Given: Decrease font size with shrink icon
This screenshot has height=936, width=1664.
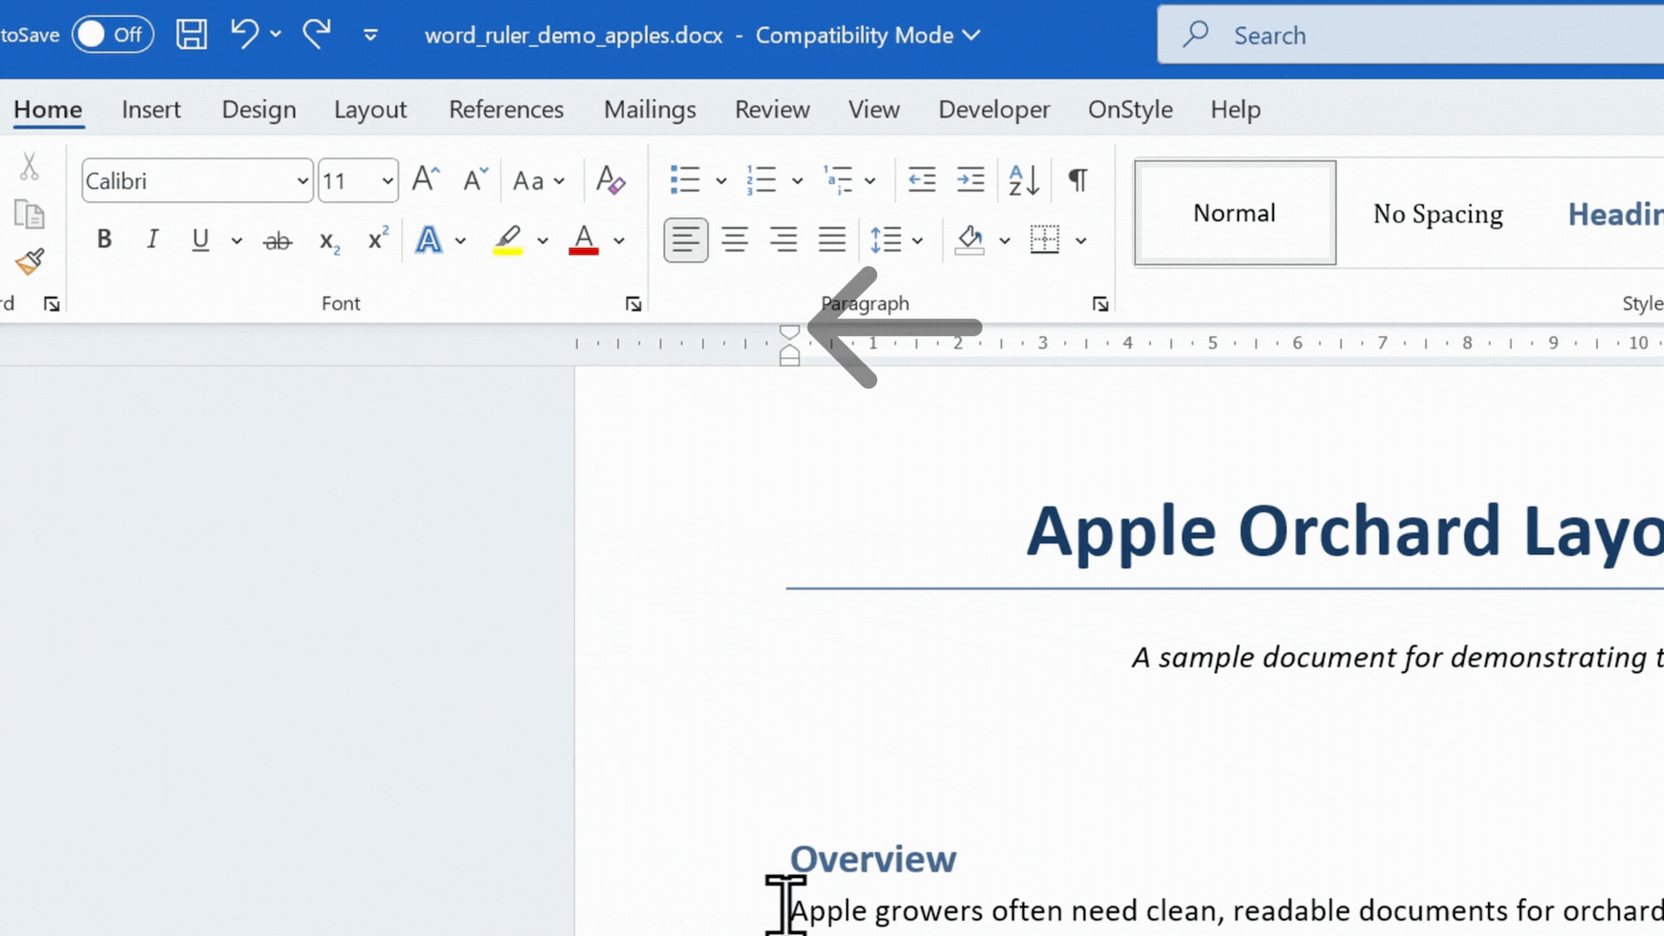Looking at the screenshot, I should (475, 179).
